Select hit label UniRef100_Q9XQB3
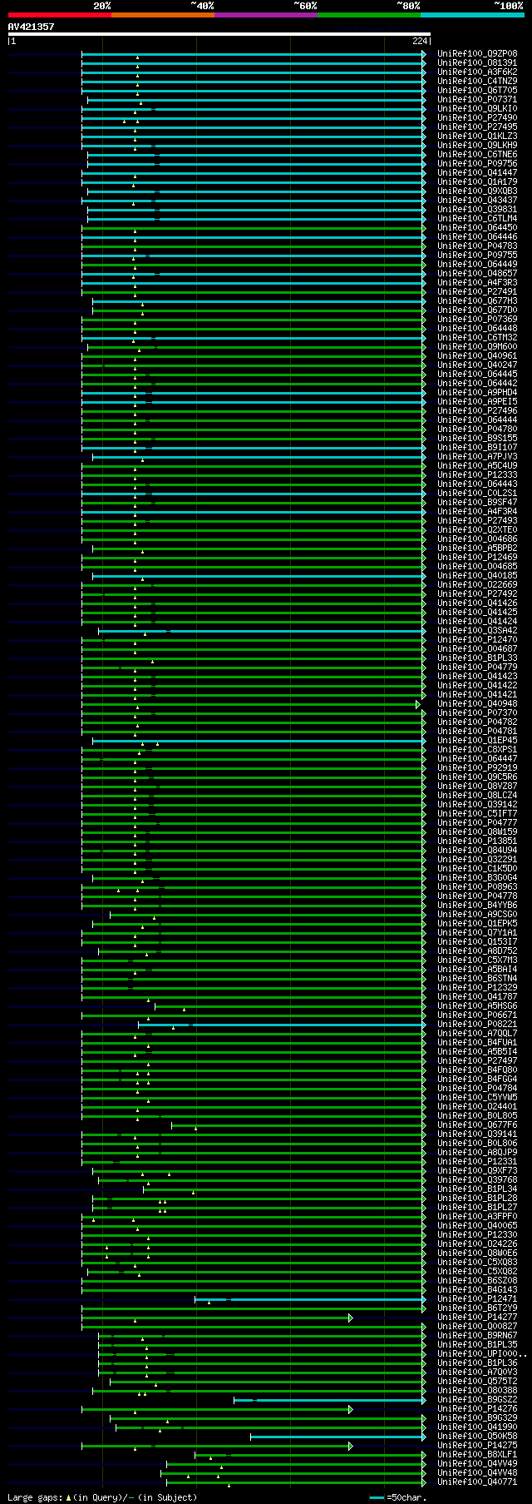Image resolution: width=532 pixels, height=1504 pixels. (x=477, y=191)
